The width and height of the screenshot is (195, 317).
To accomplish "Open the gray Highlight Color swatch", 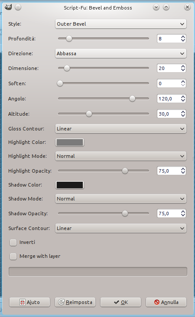I will point(70,142).
